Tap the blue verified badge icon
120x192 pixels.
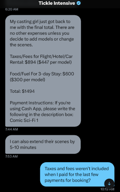coord(78,3)
